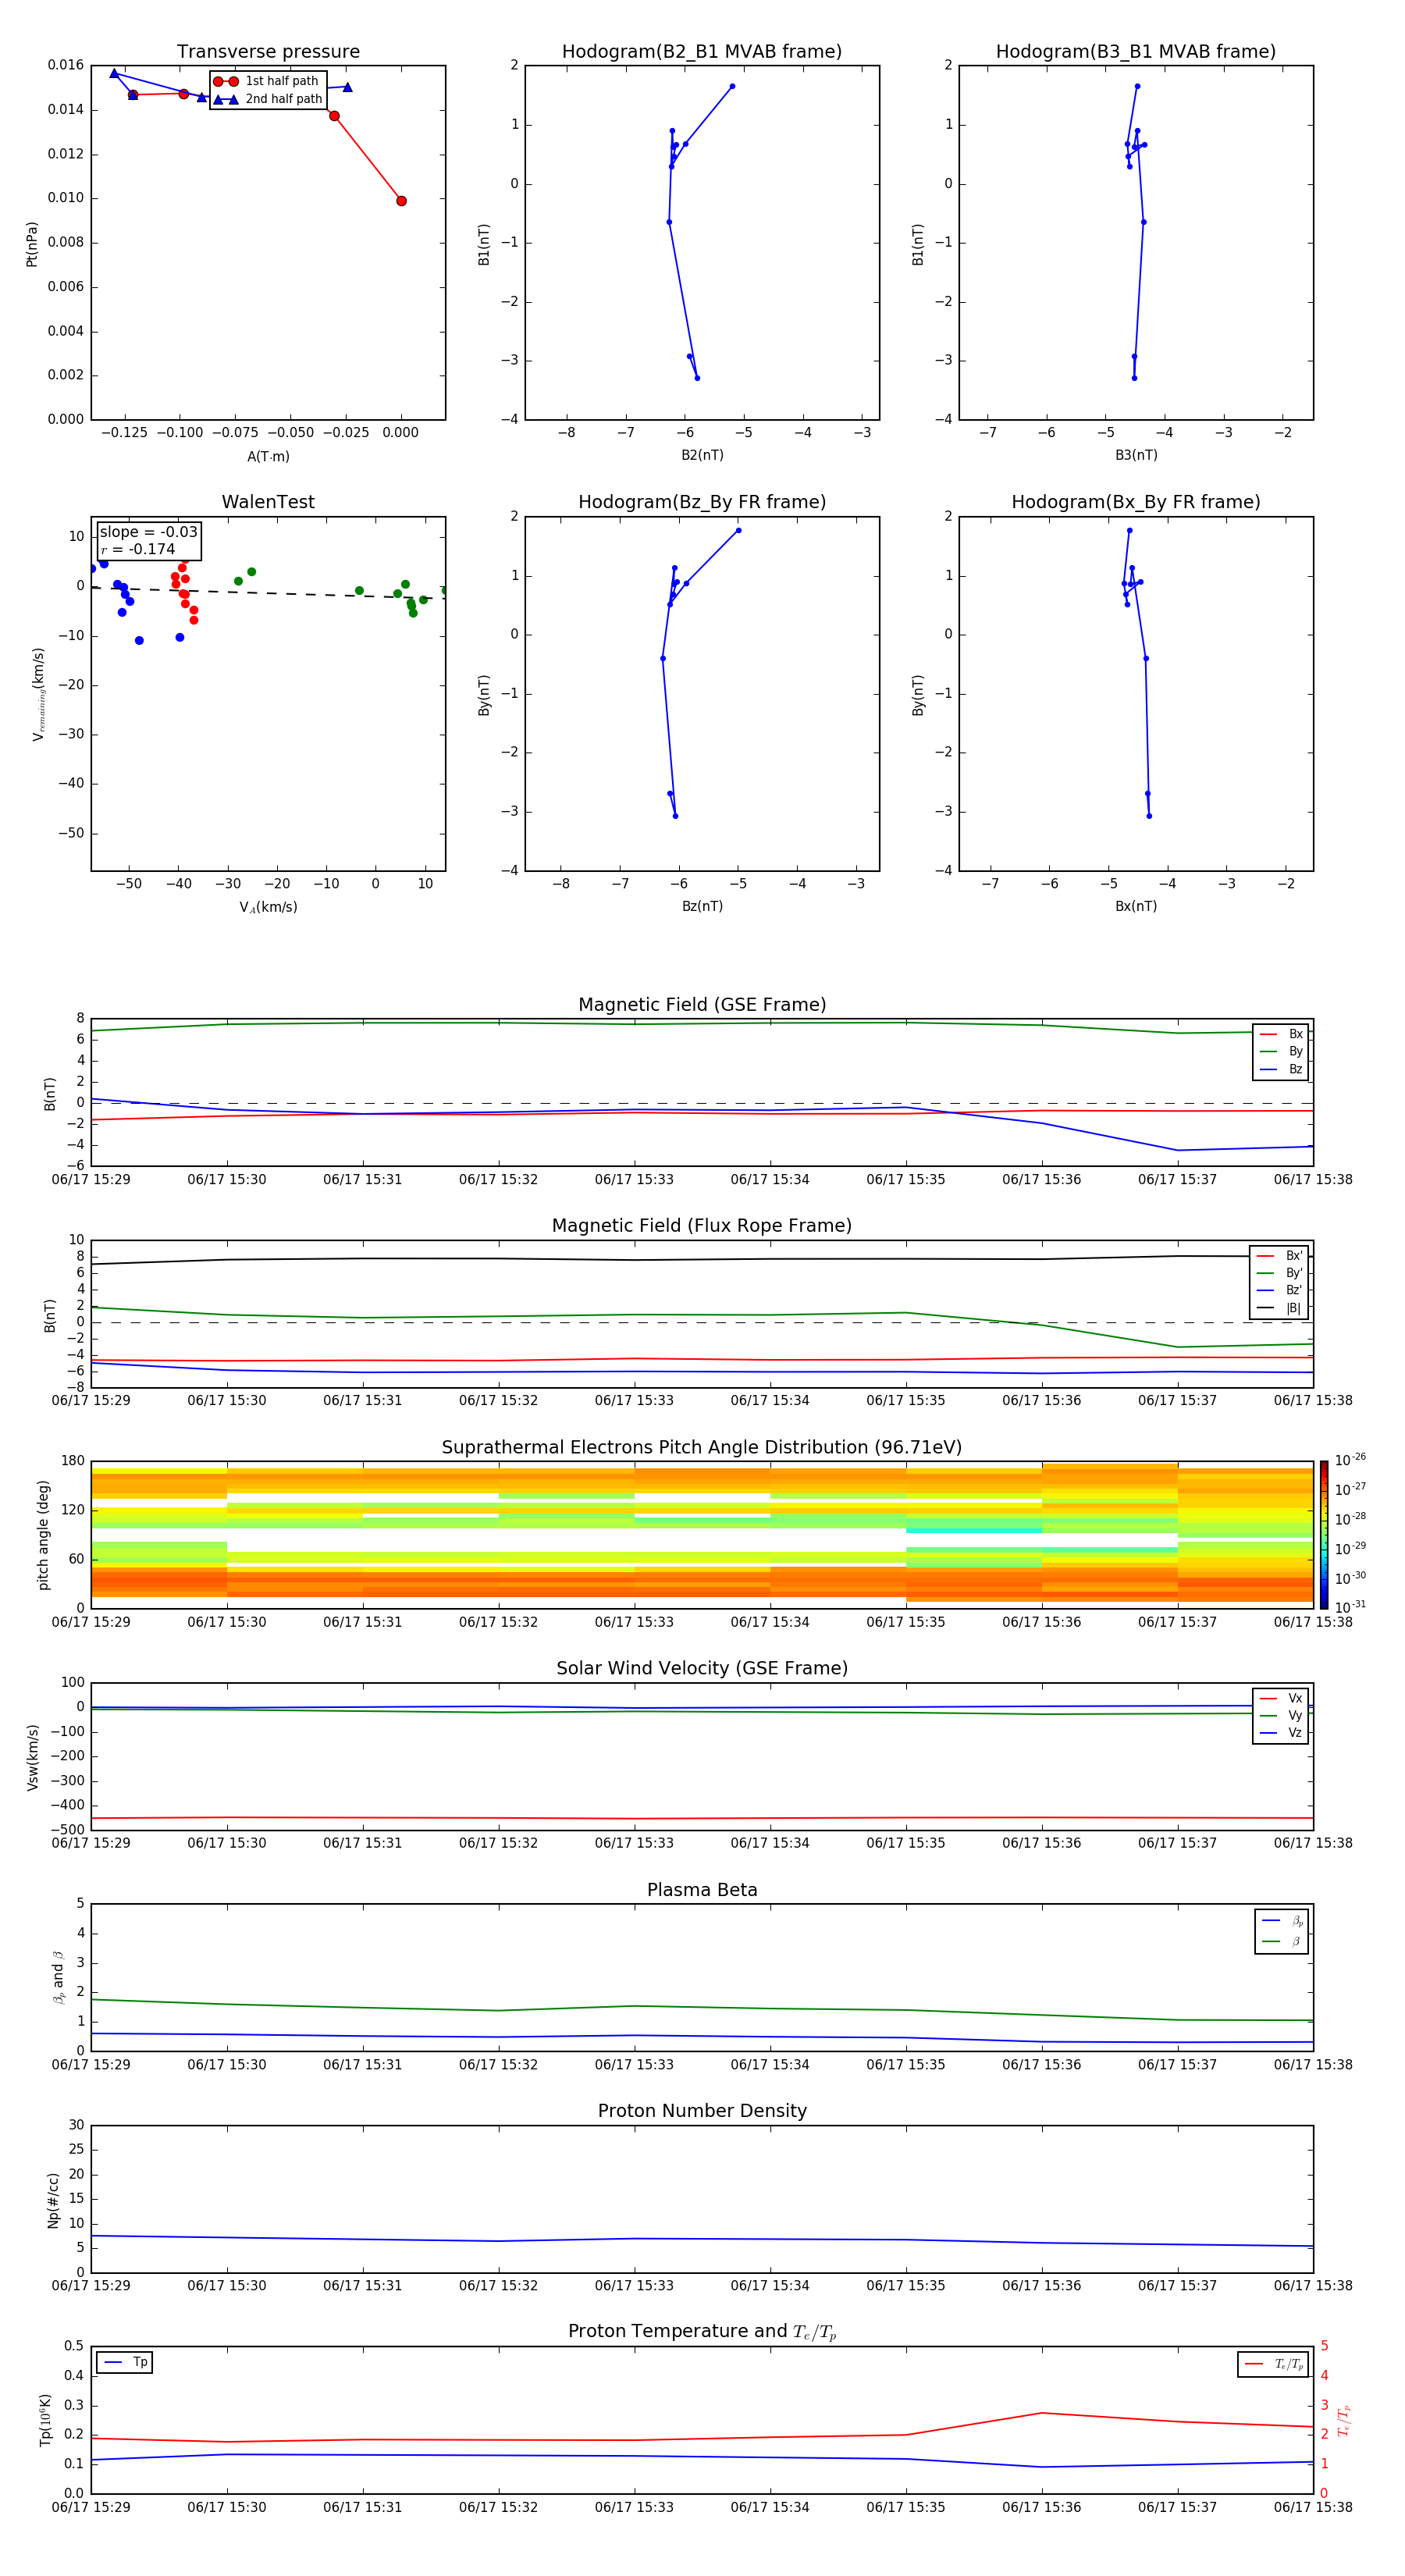Select the "Vz" velocity legend entry
Viewport: 1405px width, 2576px height.
[1281, 1732]
